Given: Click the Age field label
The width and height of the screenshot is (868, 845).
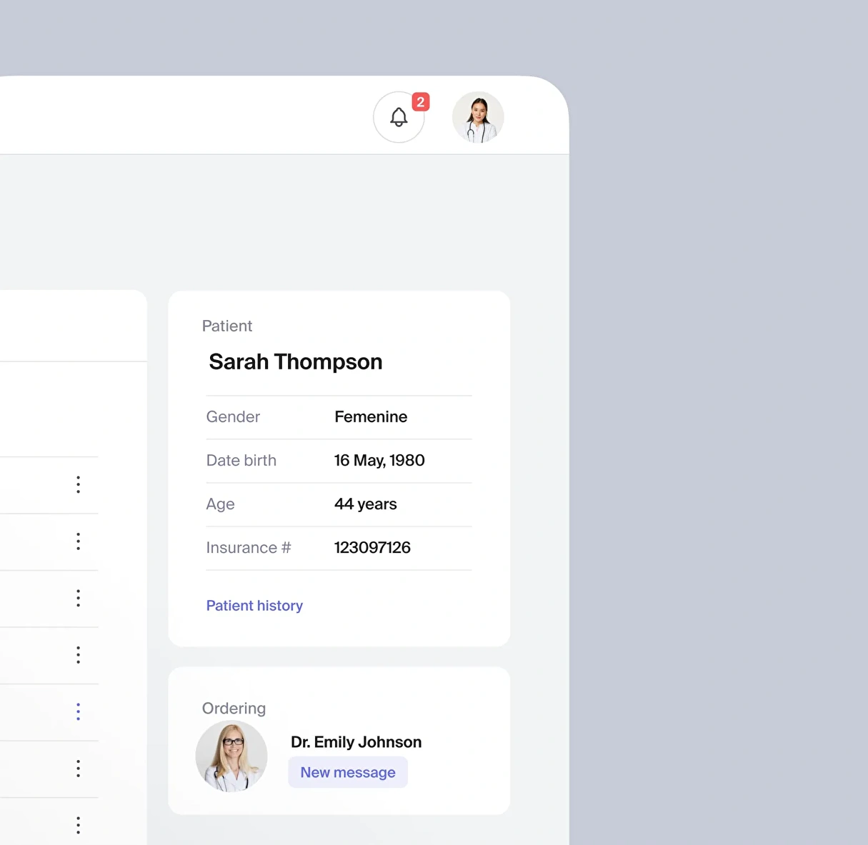Looking at the screenshot, I should tap(220, 504).
